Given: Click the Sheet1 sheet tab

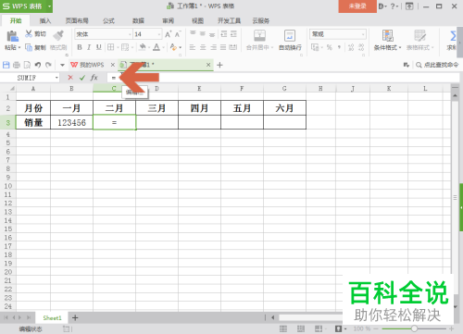Looking at the screenshot, I should pos(52,317).
